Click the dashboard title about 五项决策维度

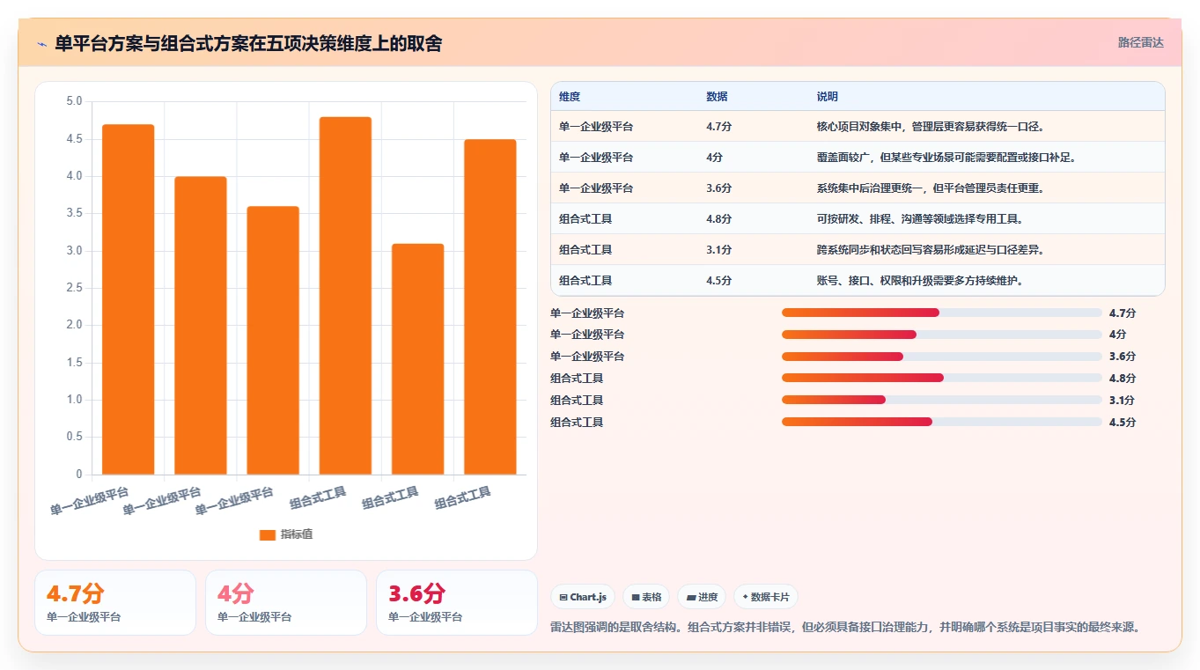(248, 43)
